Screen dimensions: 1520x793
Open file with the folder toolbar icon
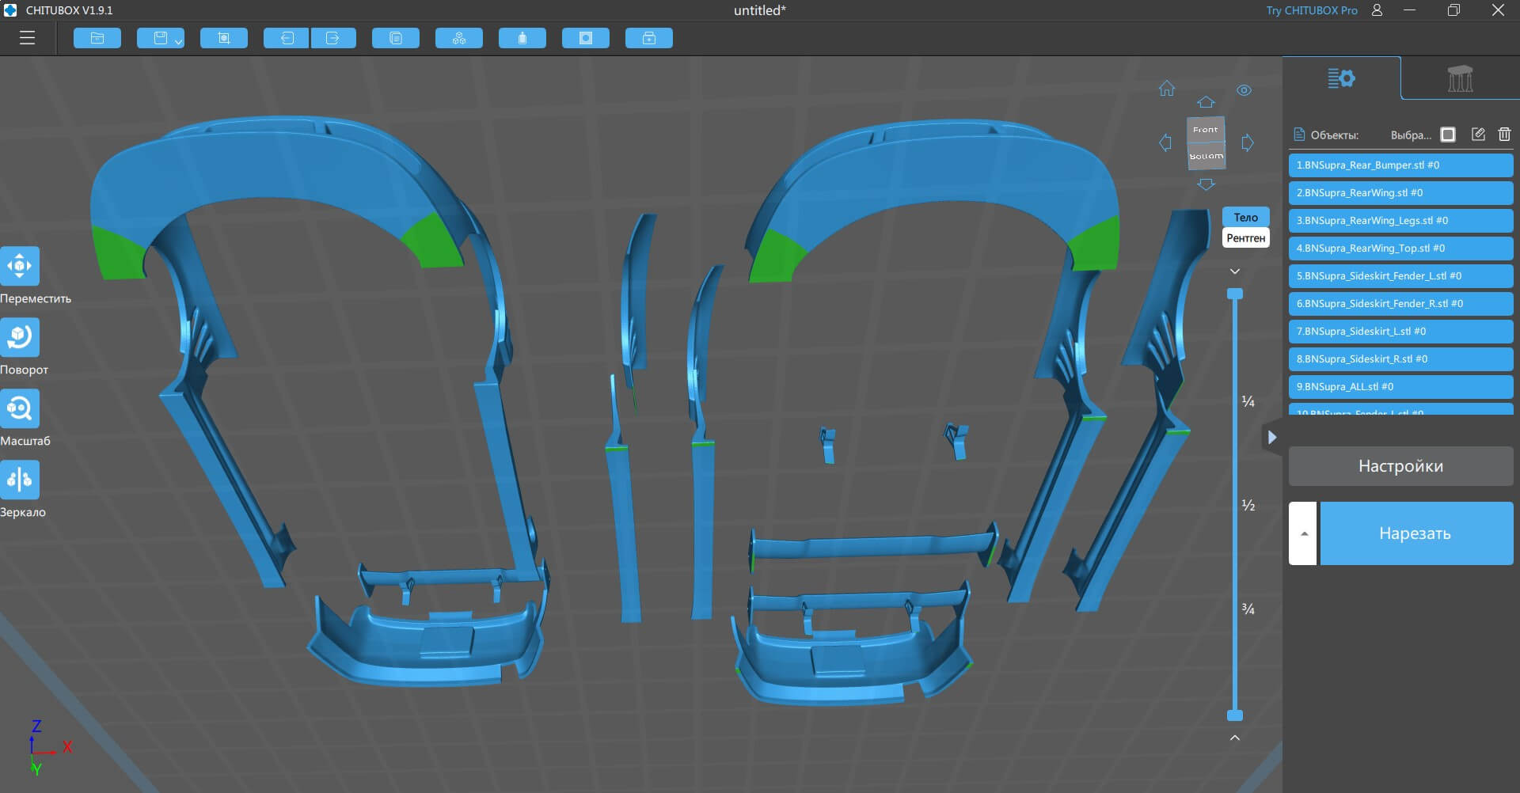point(97,38)
